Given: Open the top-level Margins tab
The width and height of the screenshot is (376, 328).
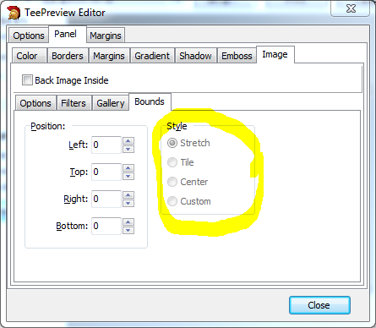Looking at the screenshot, I should click(106, 36).
